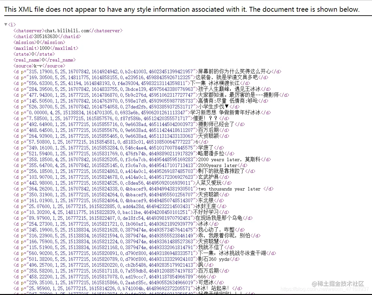Image resolution: width=372 pixels, height=295 pixels.
Task: Click the comment 影石360 yyds
Action: tap(214, 259)
